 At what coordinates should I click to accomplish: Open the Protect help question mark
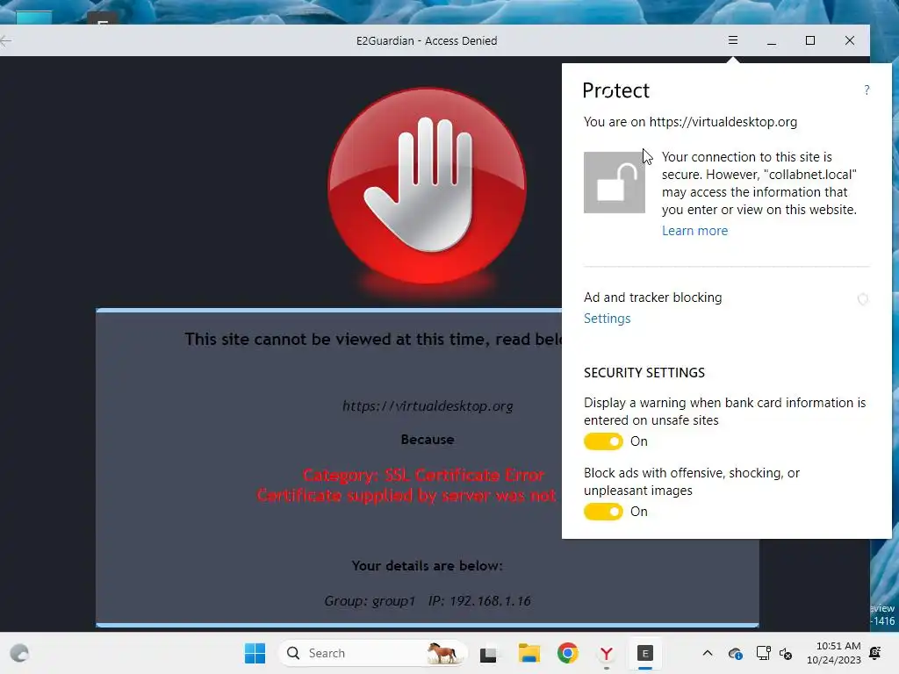point(867,90)
